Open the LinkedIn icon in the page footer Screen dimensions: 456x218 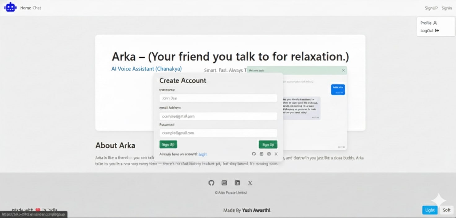point(237,183)
